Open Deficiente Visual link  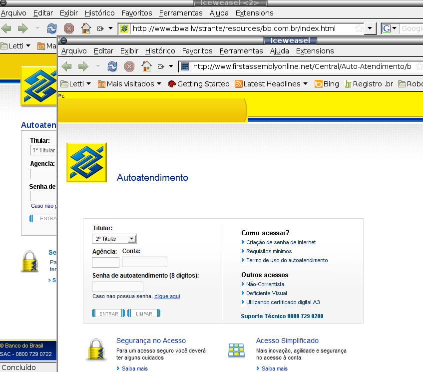click(x=267, y=293)
